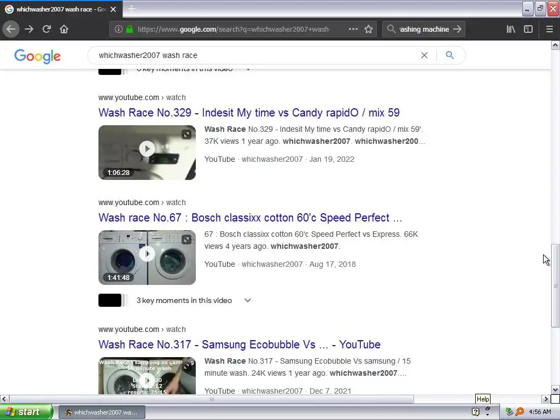This screenshot has width=560, height=420.
Task: Click the horizontal scroll left arrow
Action: [x=4, y=399]
